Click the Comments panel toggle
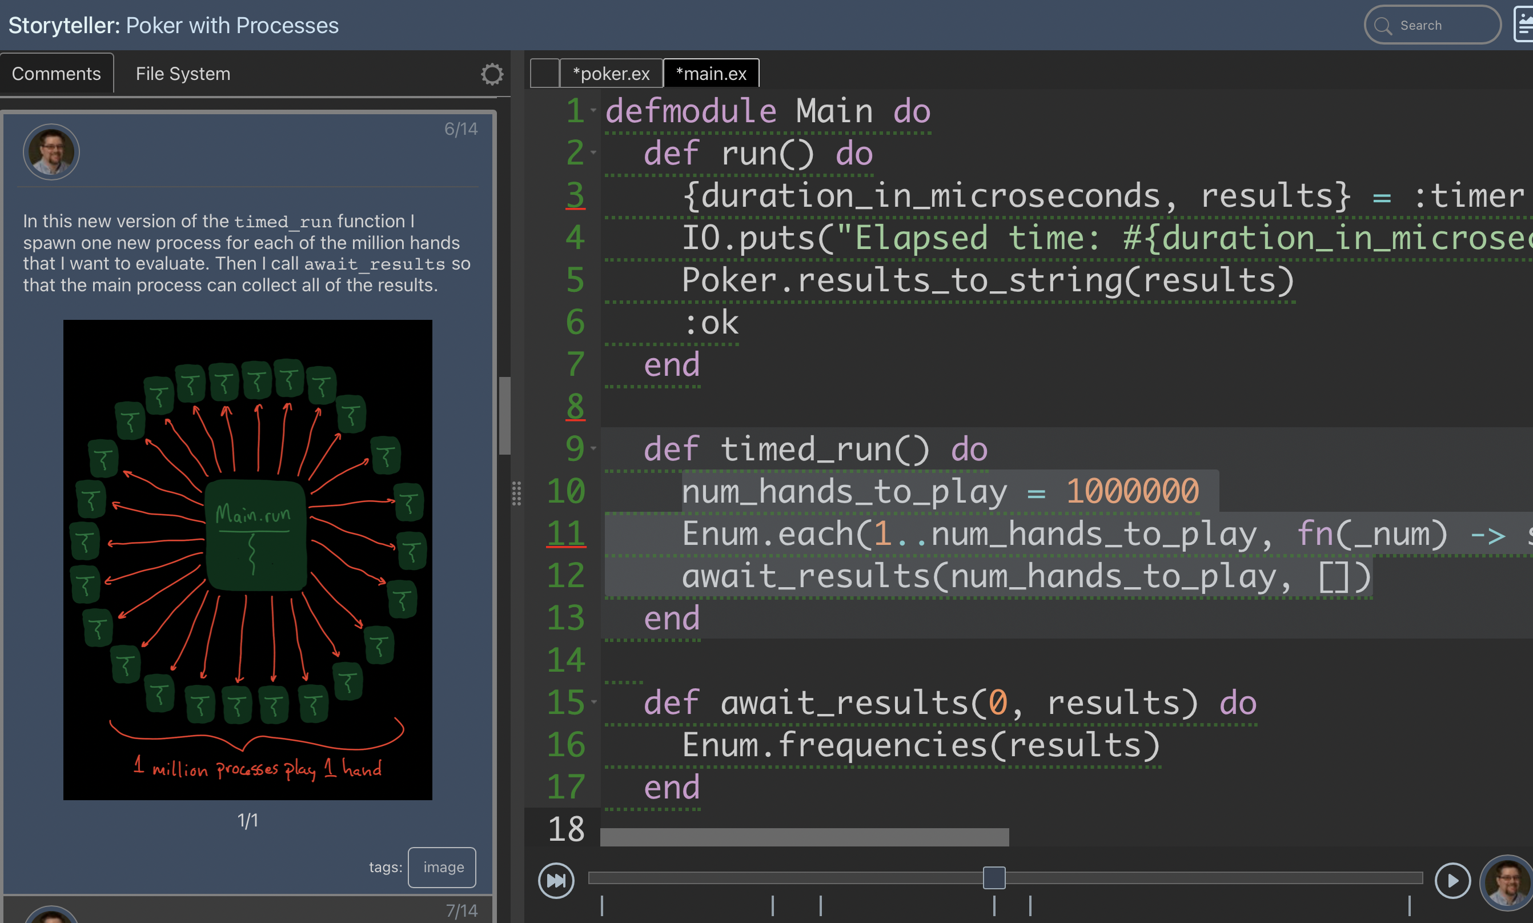1533x923 pixels. tap(57, 73)
